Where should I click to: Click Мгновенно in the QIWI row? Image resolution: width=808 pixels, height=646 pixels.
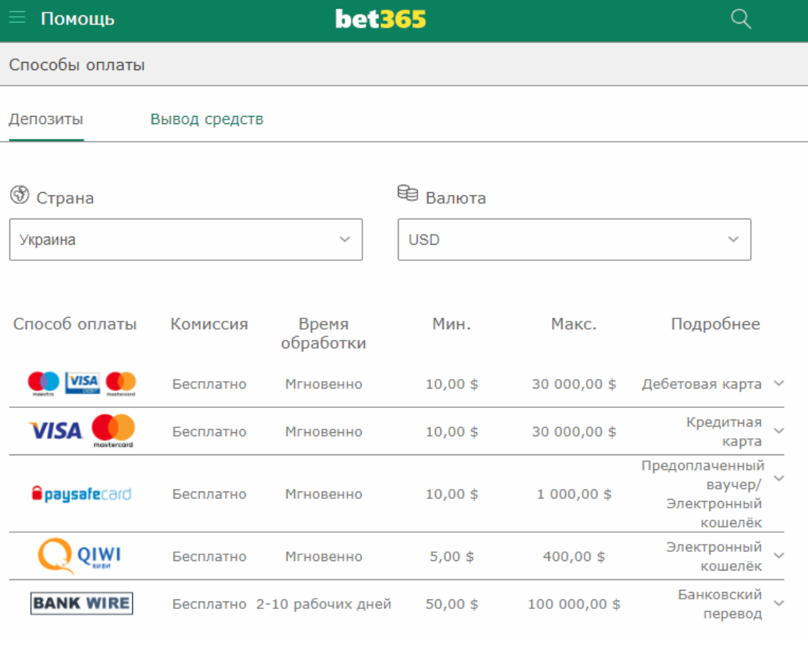324,556
